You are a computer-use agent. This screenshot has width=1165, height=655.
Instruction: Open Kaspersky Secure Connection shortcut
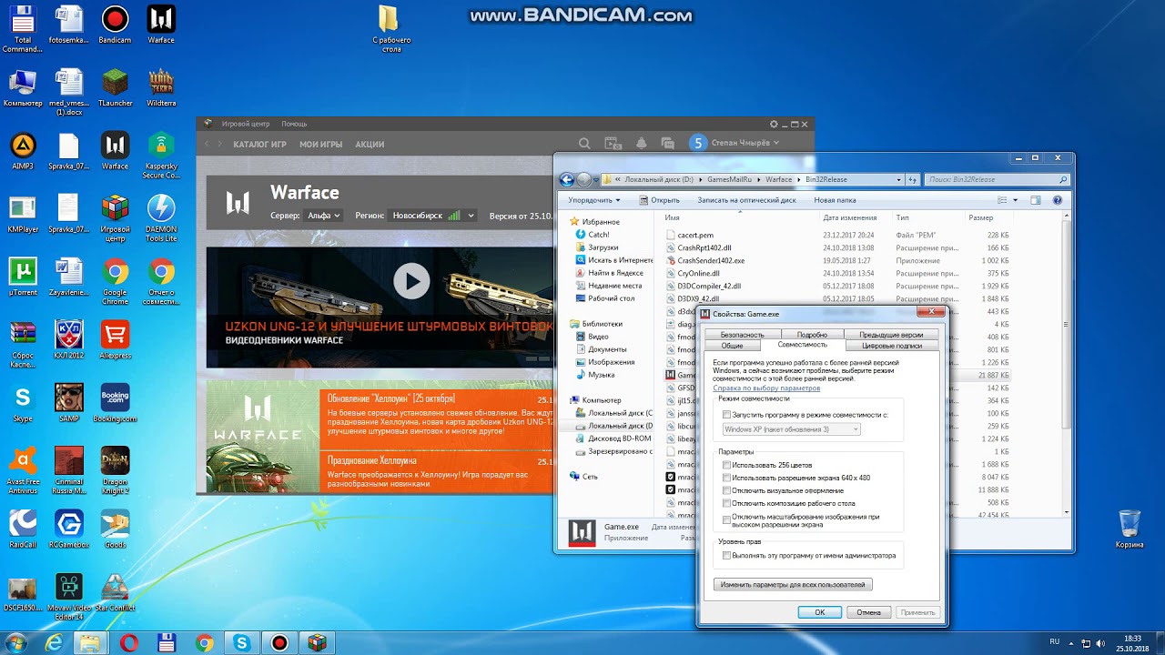point(161,155)
